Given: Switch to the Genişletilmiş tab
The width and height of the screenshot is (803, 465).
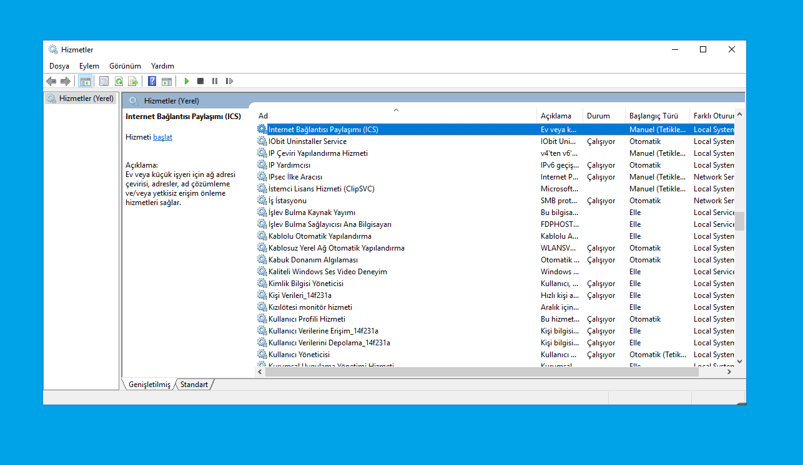Looking at the screenshot, I should point(149,385).
